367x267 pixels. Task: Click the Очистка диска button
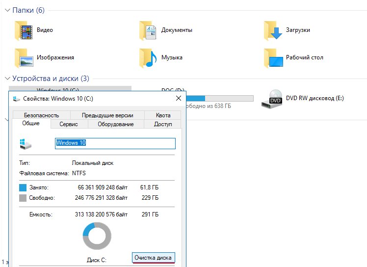pyautogui.click(x=153, y=258)
